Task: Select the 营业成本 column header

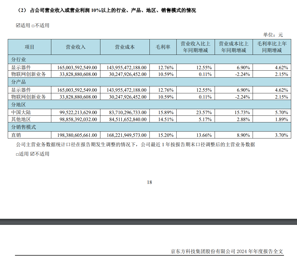Action: pos(125,47)
